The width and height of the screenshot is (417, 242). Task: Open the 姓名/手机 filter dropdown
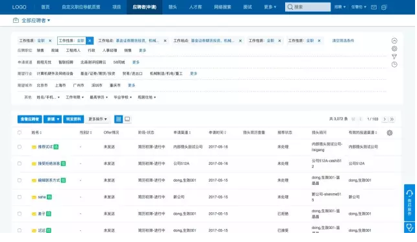[49, 98]
